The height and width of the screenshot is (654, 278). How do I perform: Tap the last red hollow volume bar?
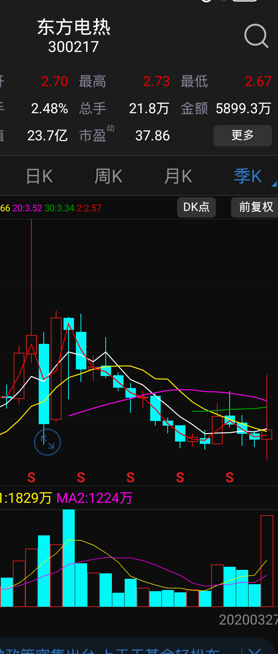[x=267, y=561]
